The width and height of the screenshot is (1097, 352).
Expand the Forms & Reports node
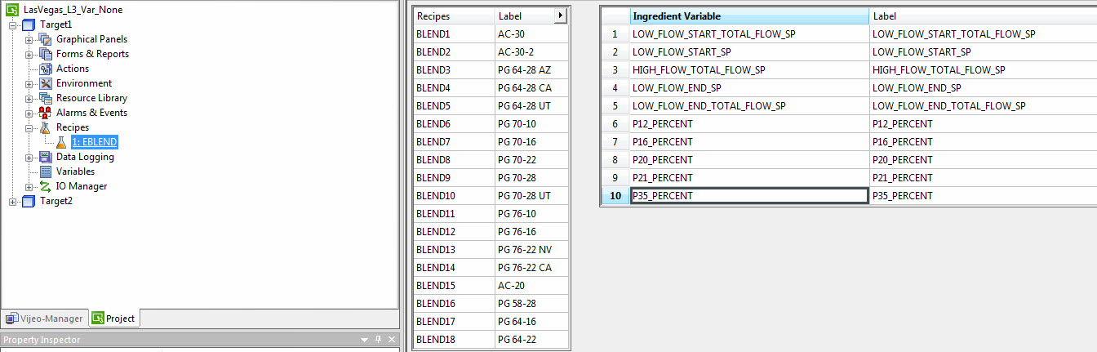point(29,54)
